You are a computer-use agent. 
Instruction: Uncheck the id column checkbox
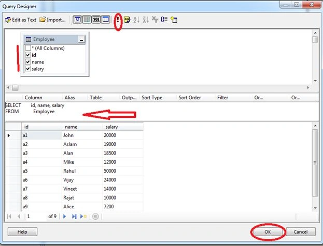[x=28, y=55]
